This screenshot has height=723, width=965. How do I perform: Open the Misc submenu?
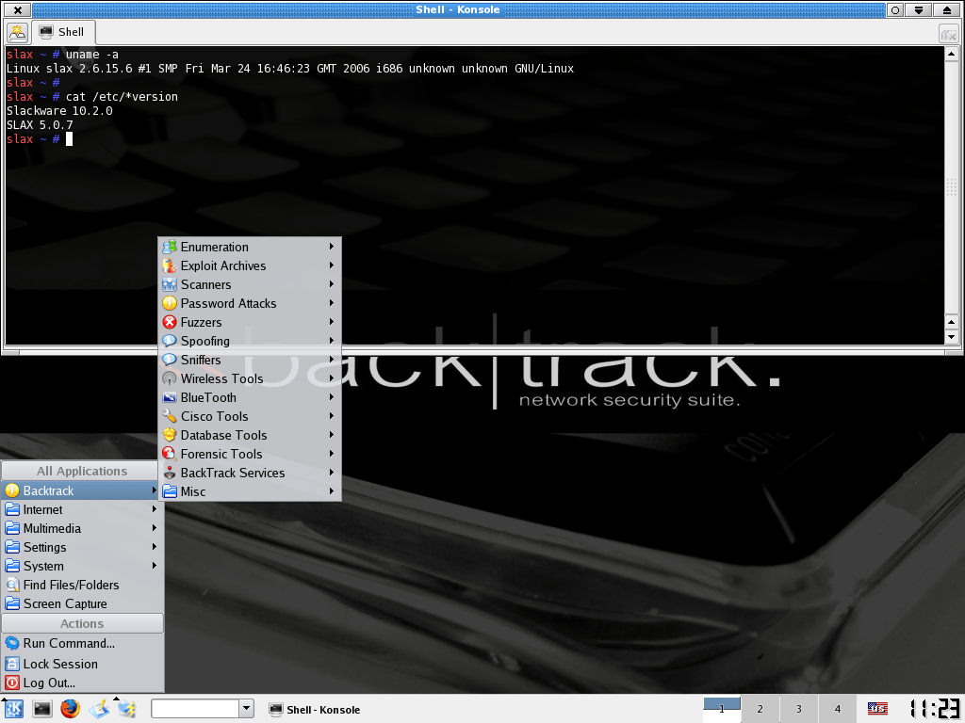[192, 491]
